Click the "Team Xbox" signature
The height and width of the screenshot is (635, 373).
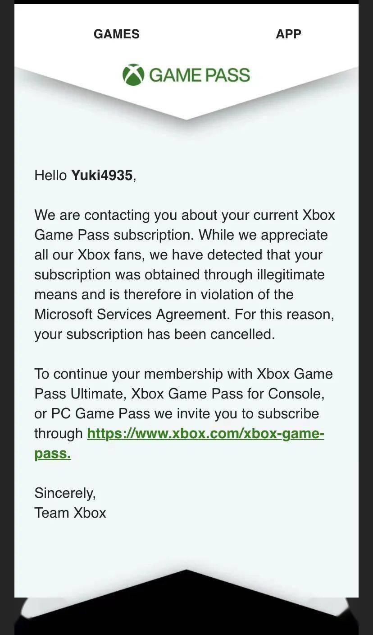[x=70, y=513]
